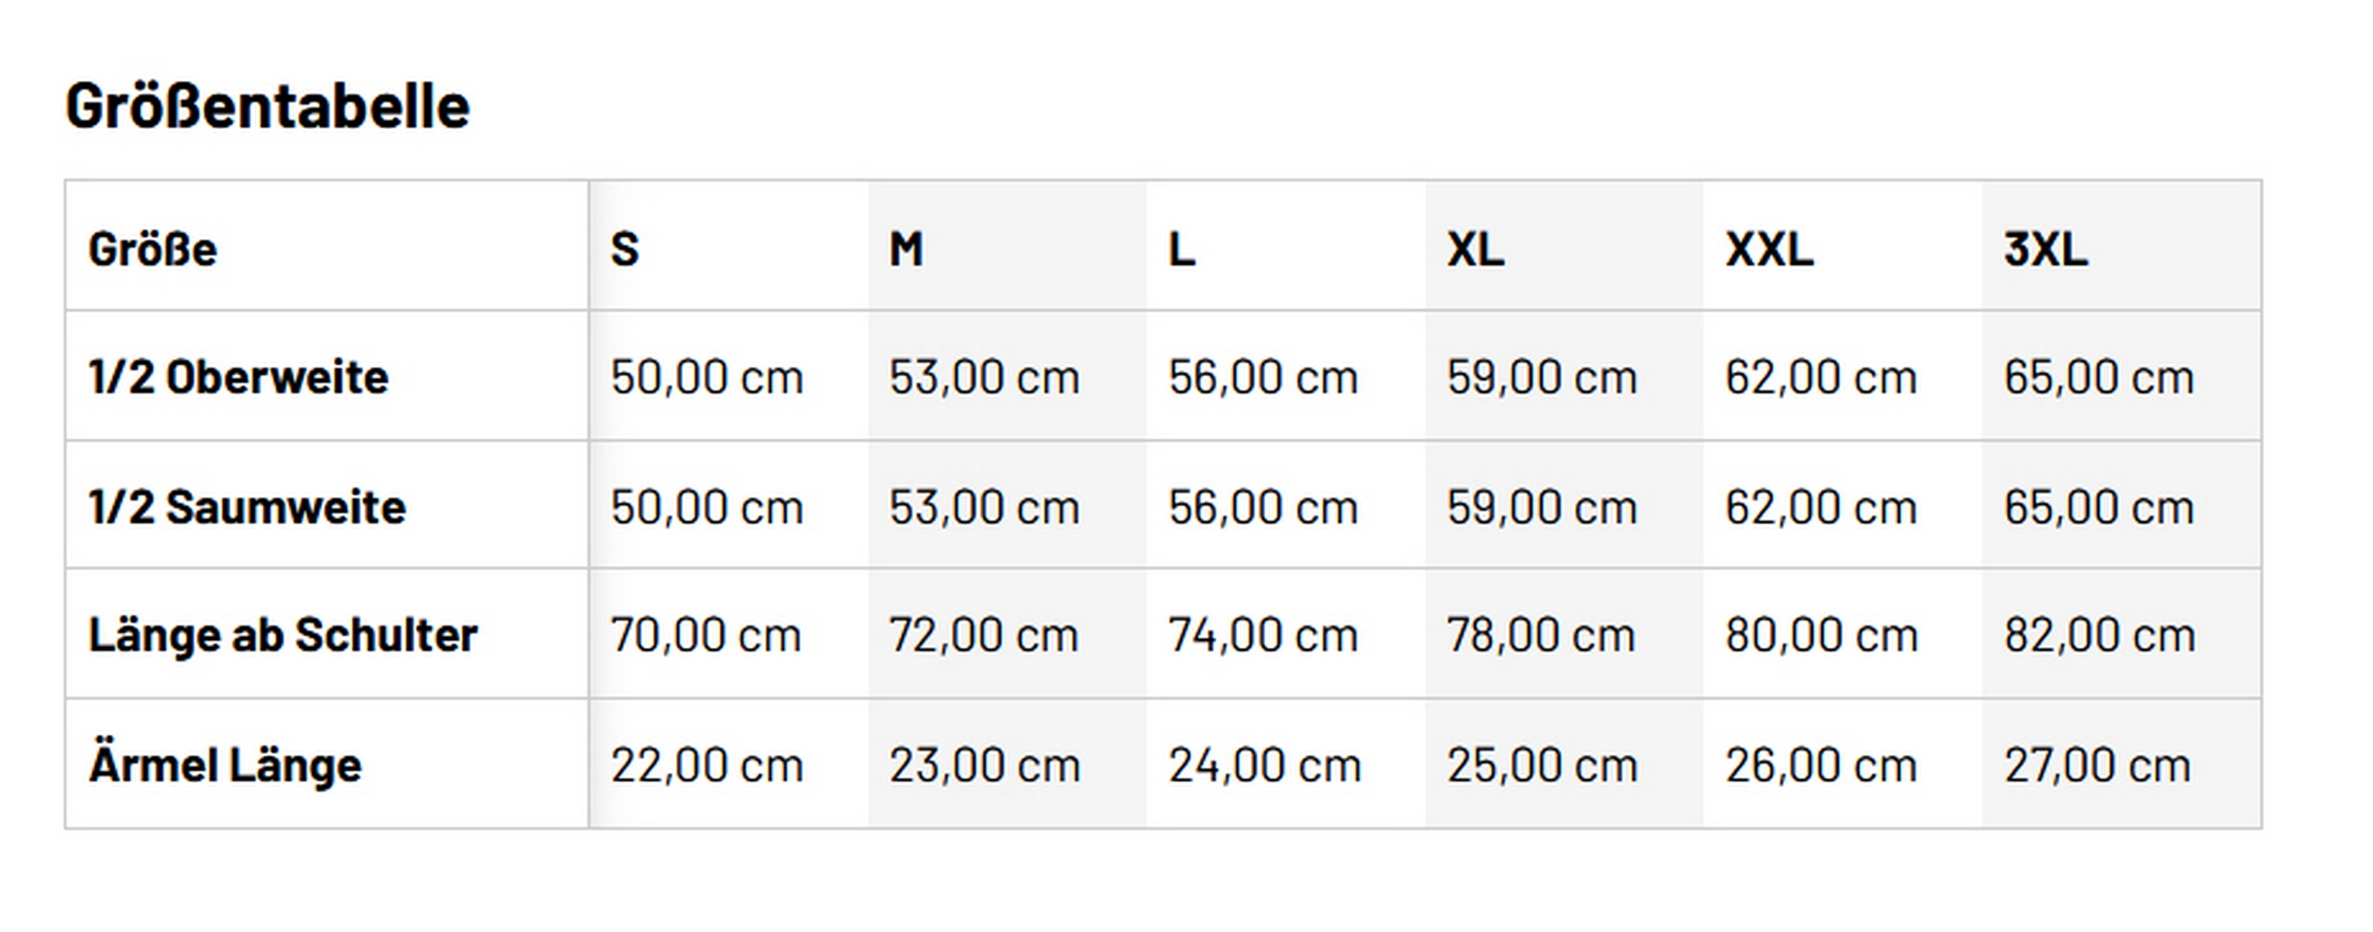Click the M size column header
Image resolution: width=2373 pixels, height=932 pixels.
(x=905, y=249)
